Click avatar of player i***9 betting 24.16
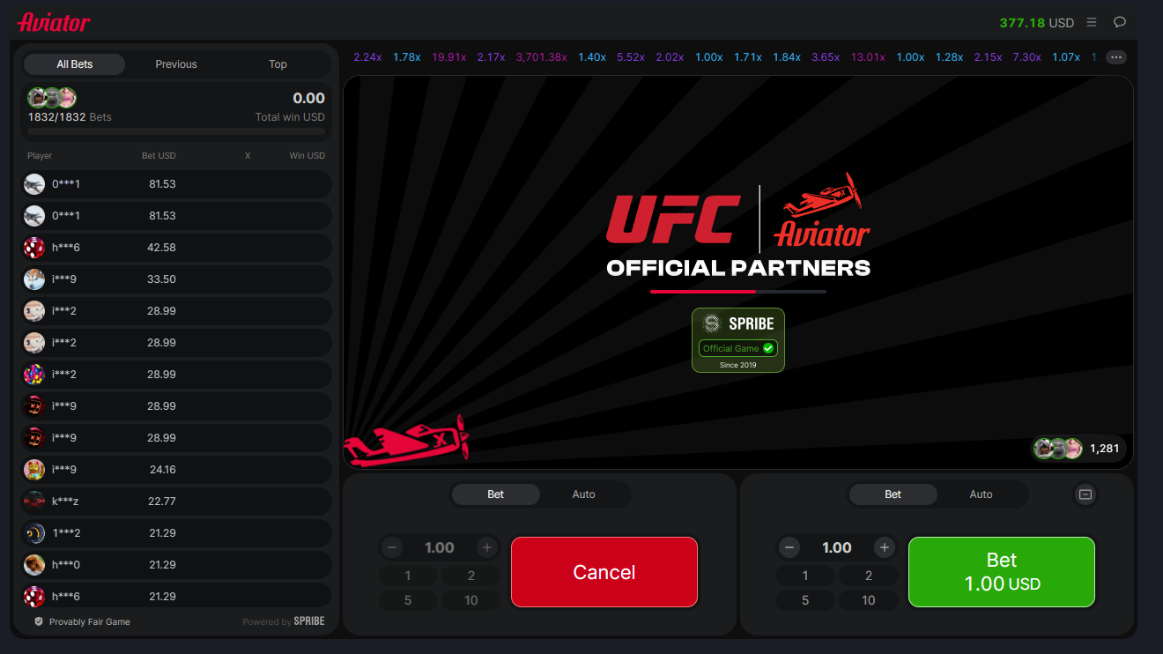 point(34,470)
